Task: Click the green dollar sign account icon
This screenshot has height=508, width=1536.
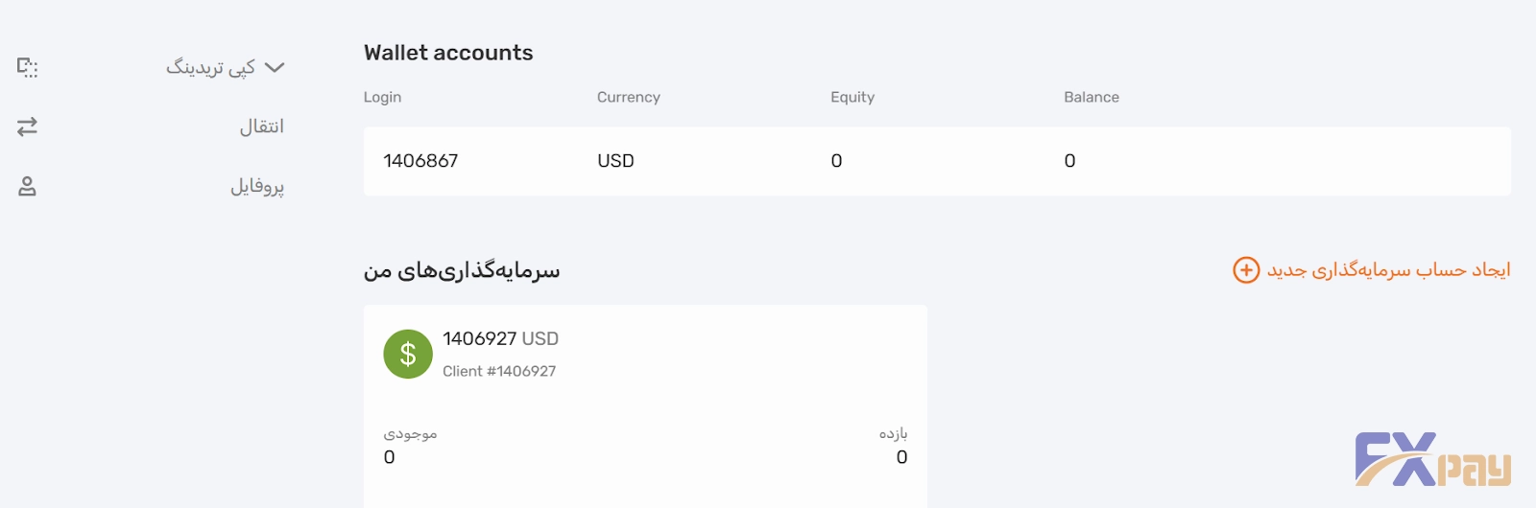Action: 408,354
